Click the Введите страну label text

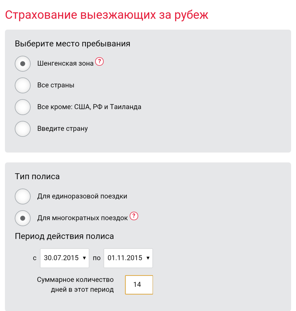tap(63, 128)
